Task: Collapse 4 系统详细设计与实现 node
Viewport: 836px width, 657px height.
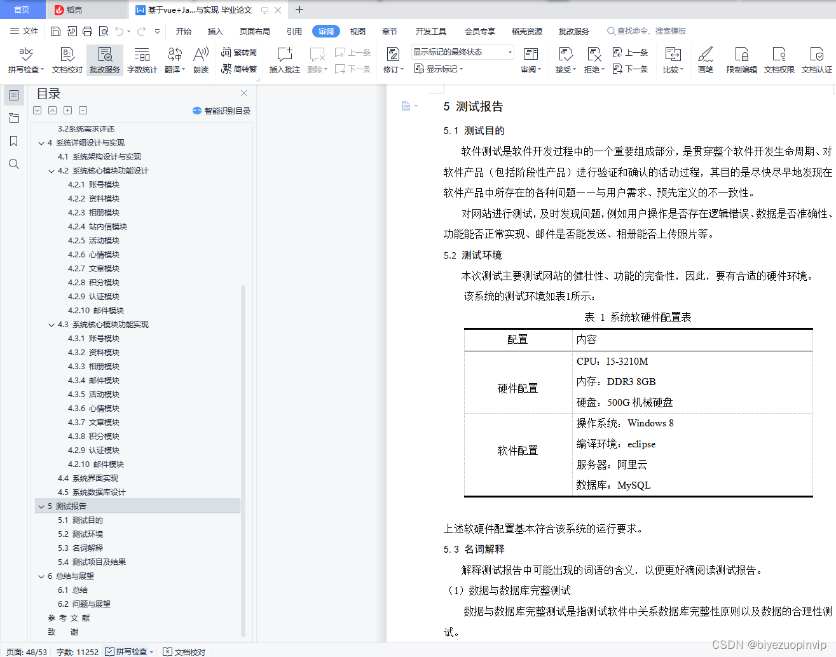Action: (41, 143)
